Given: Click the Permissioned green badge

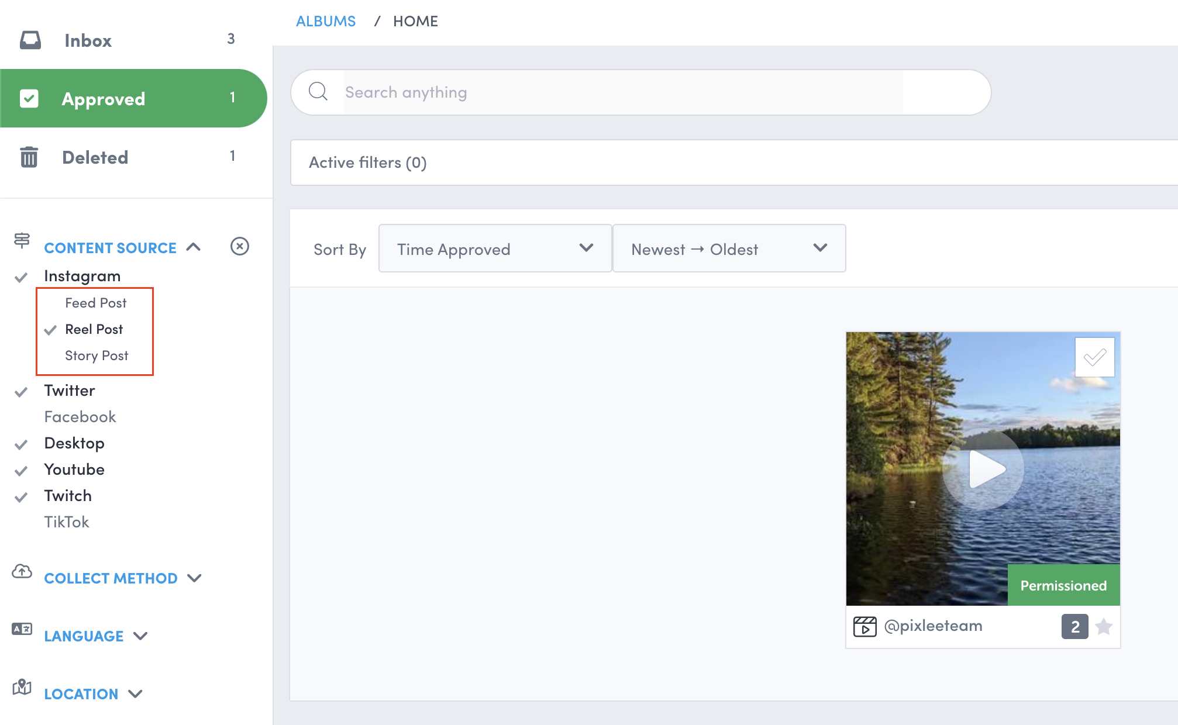Looking at the screenshot, I should tap(1063, 585).
